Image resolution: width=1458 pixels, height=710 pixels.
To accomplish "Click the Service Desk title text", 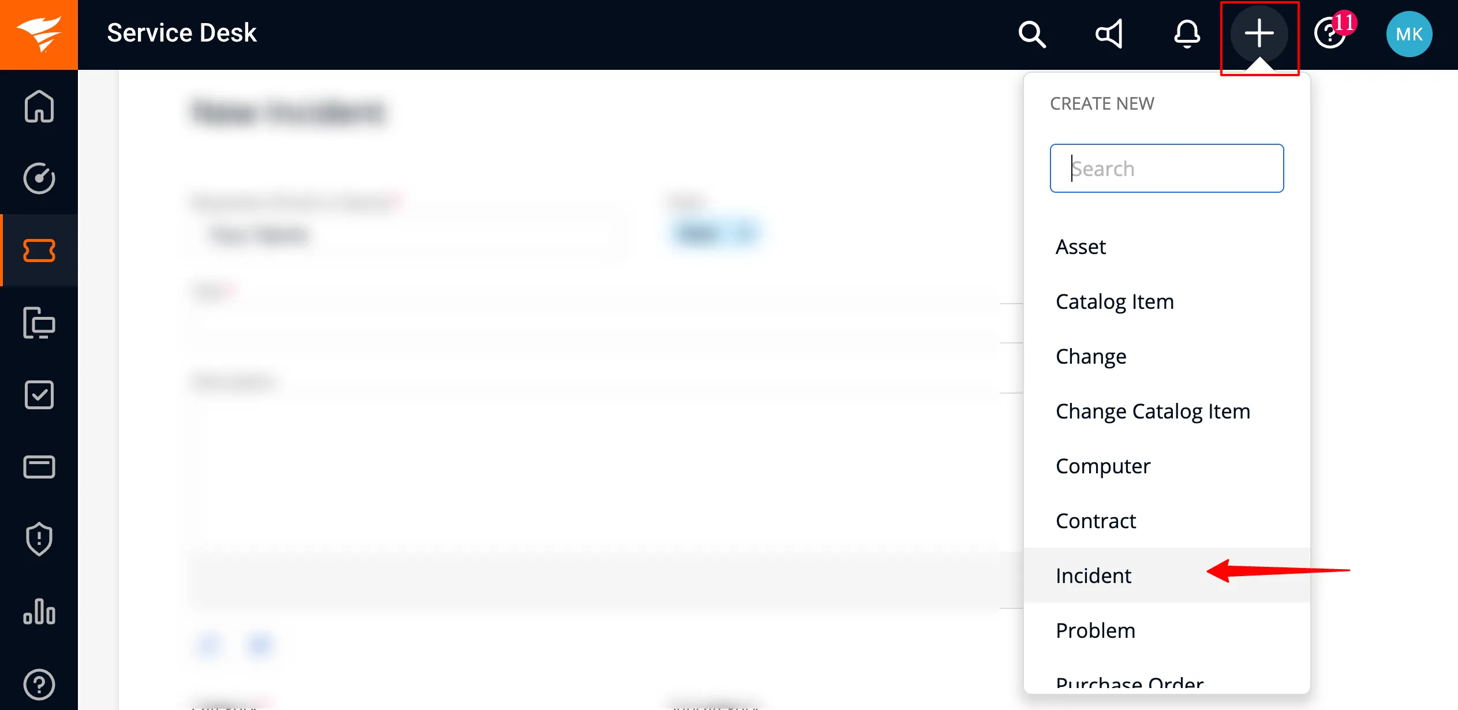I will tap(182, 33).
